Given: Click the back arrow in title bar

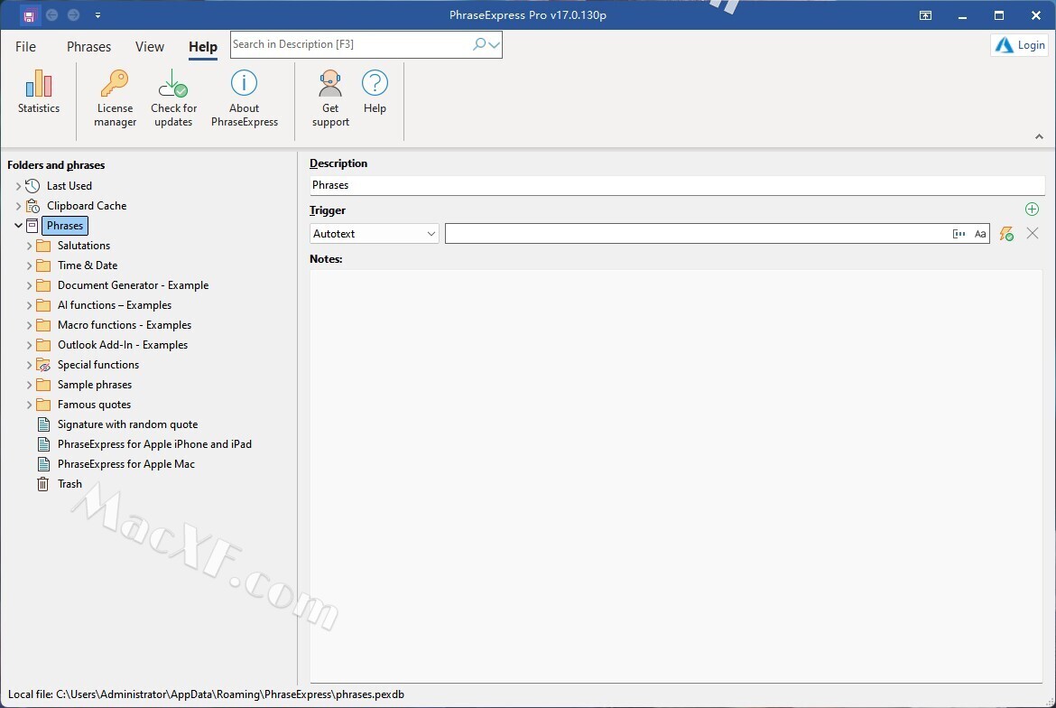Looking at the screenshot, I should 51,14.
